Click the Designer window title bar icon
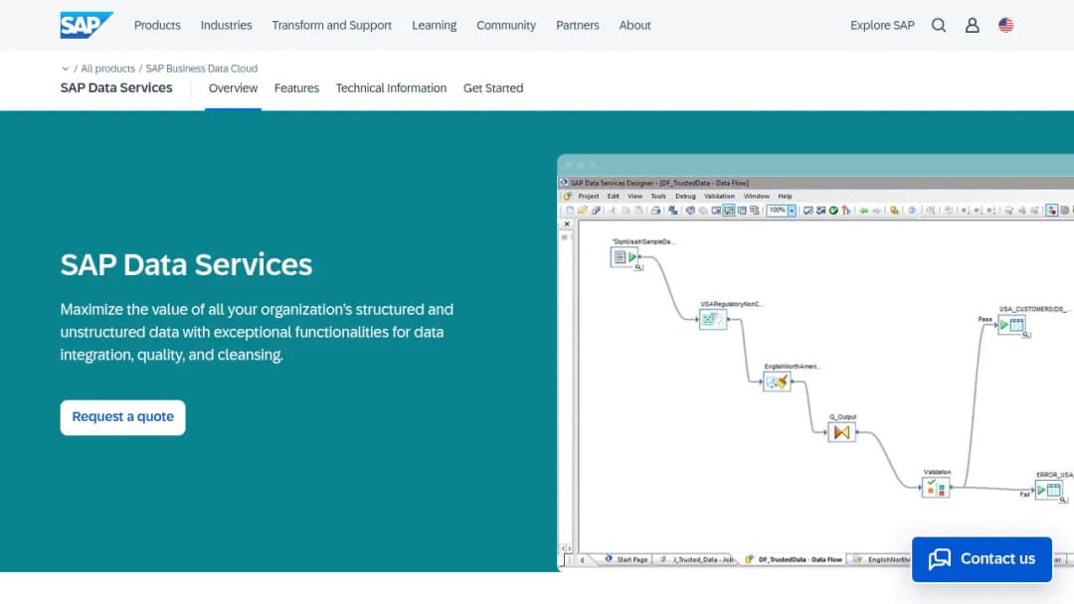Image resolution: width=1074 pixels, height=604 pixels. [564, 183]
